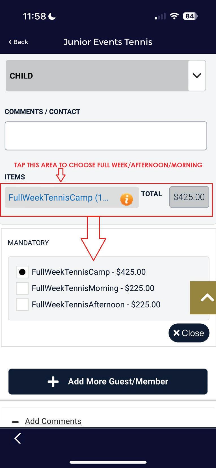
Task: Tap the battery indicator showing 84
Action: tap(190, 16)
